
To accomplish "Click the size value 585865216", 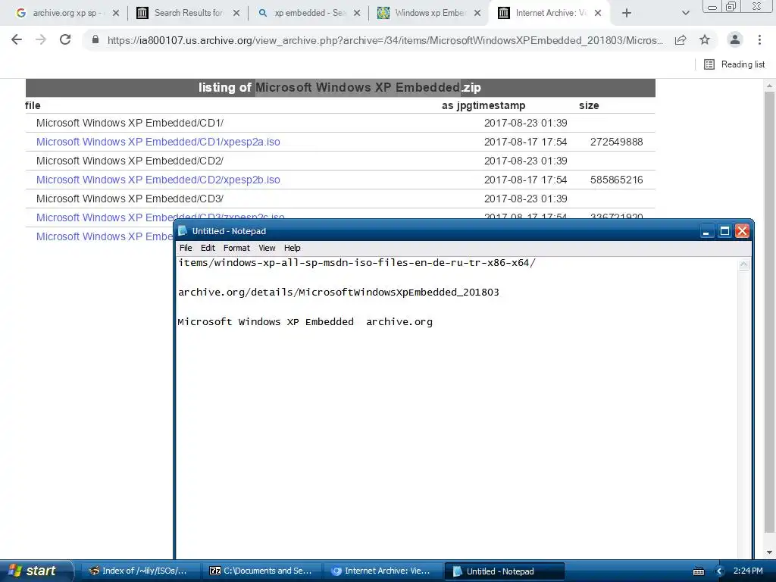I will click(616, 180).
